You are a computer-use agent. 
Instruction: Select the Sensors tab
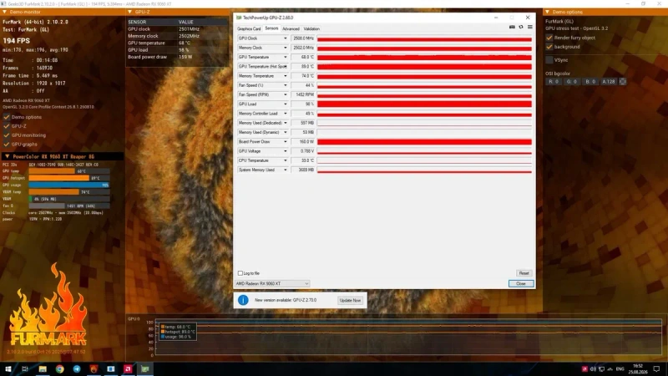click(x=271, y=28)
